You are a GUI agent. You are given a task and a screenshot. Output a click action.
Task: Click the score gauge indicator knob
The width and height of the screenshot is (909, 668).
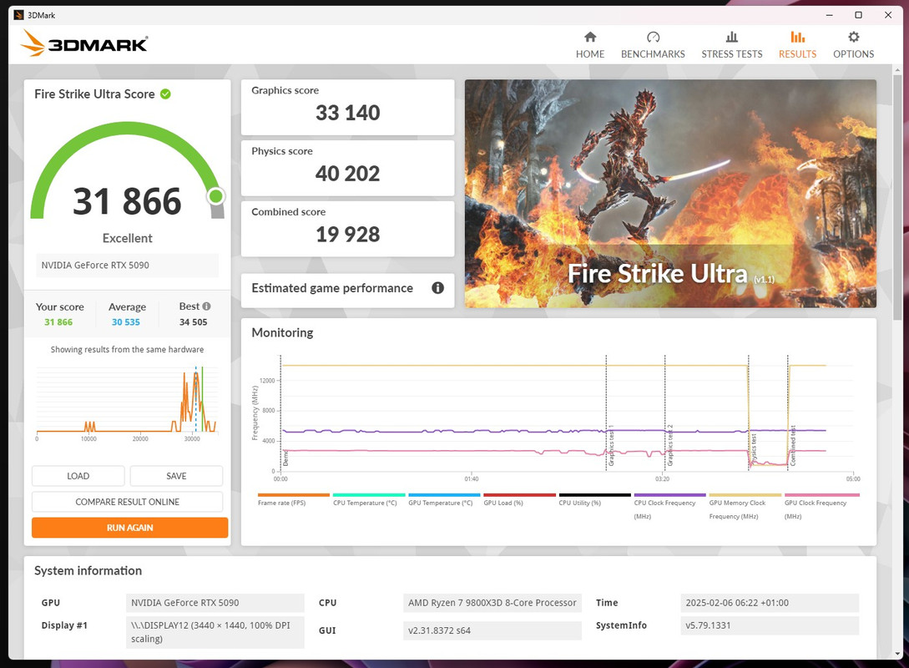pos(216,196)
